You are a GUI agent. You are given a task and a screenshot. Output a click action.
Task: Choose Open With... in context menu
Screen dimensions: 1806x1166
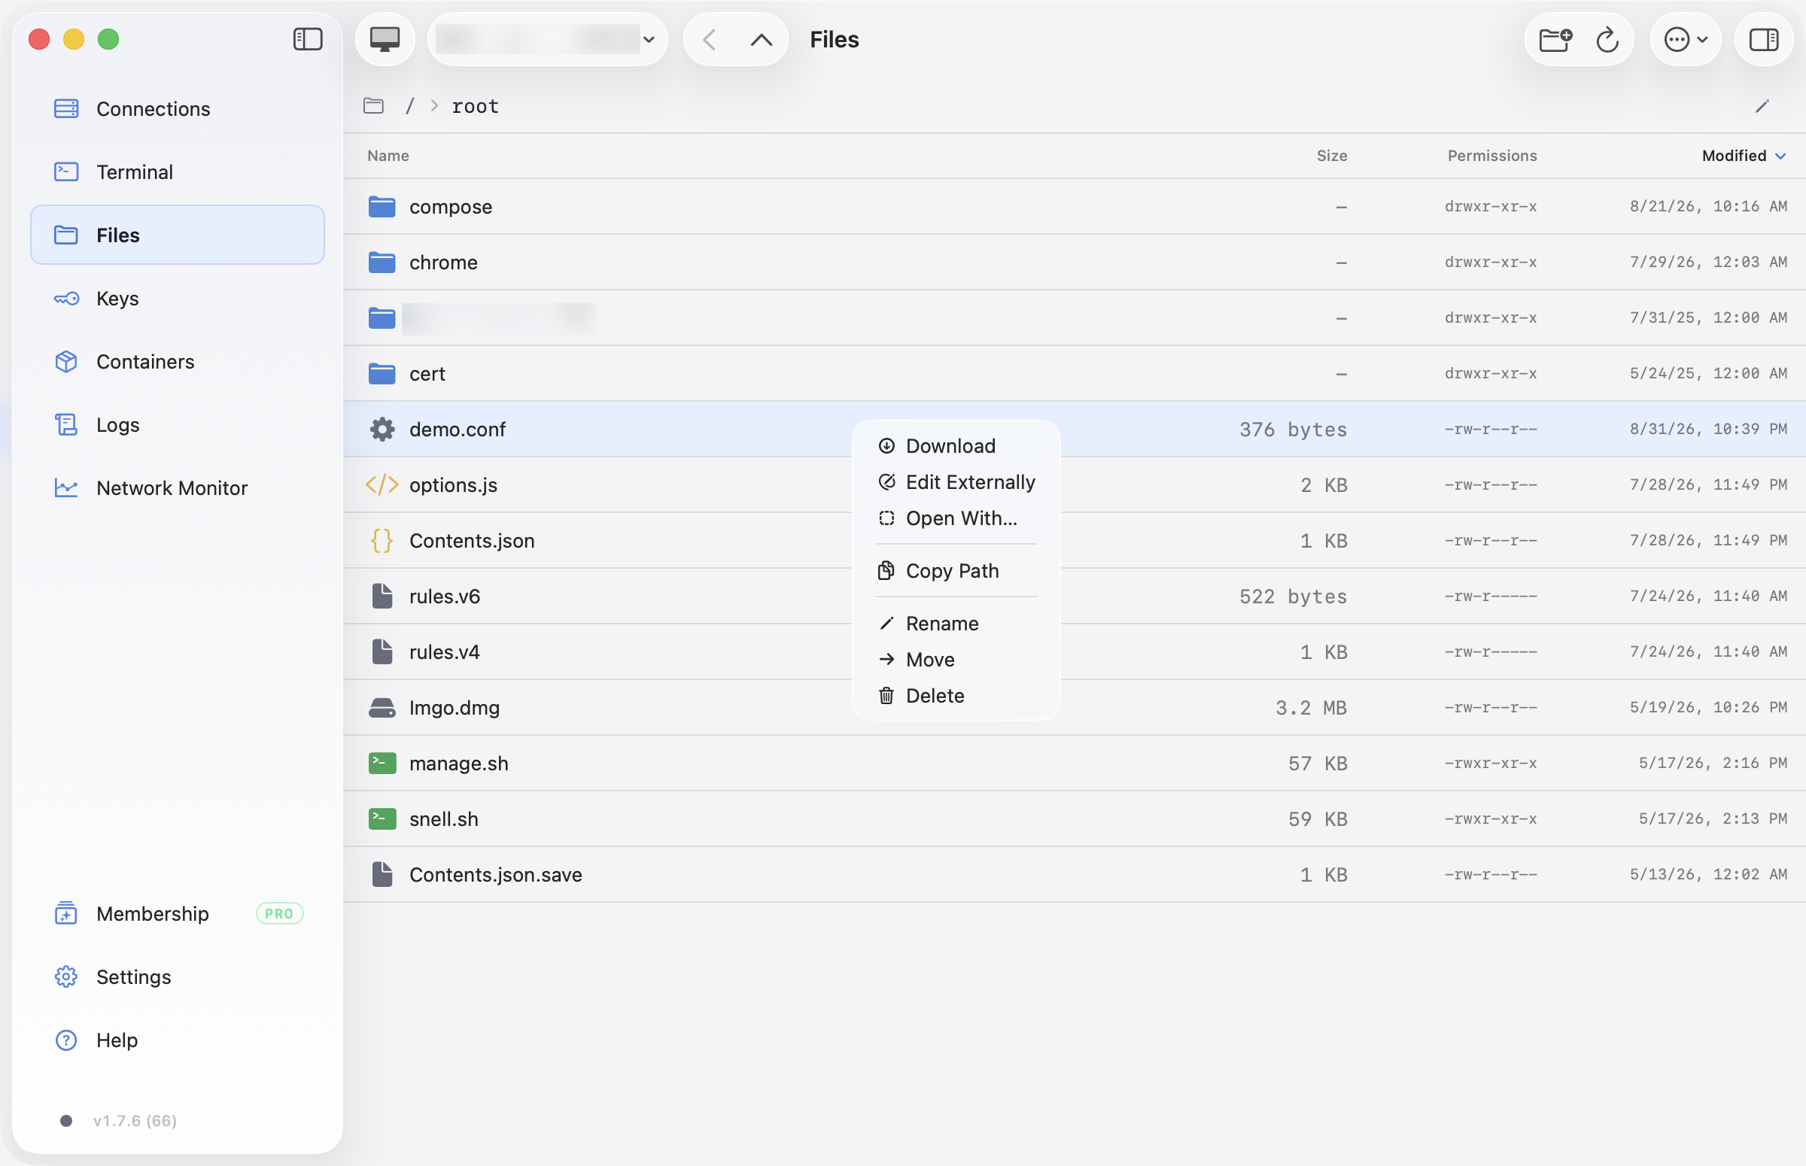pyautogui.click(x=956, y=518)
